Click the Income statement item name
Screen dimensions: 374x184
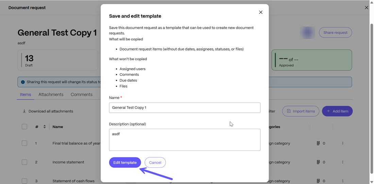pos(68,162)
